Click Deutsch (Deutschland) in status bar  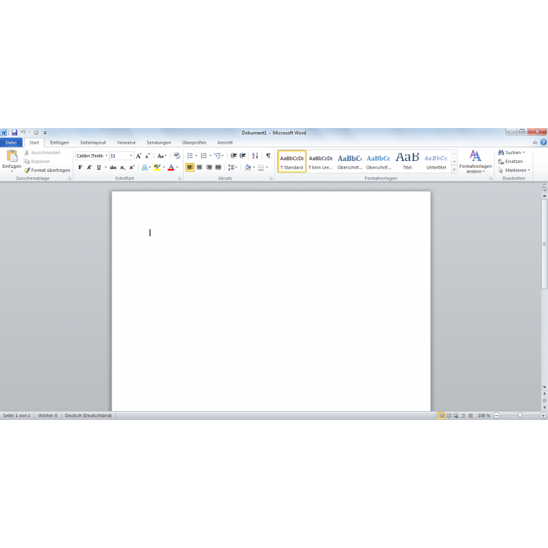(x=88, y=416)
